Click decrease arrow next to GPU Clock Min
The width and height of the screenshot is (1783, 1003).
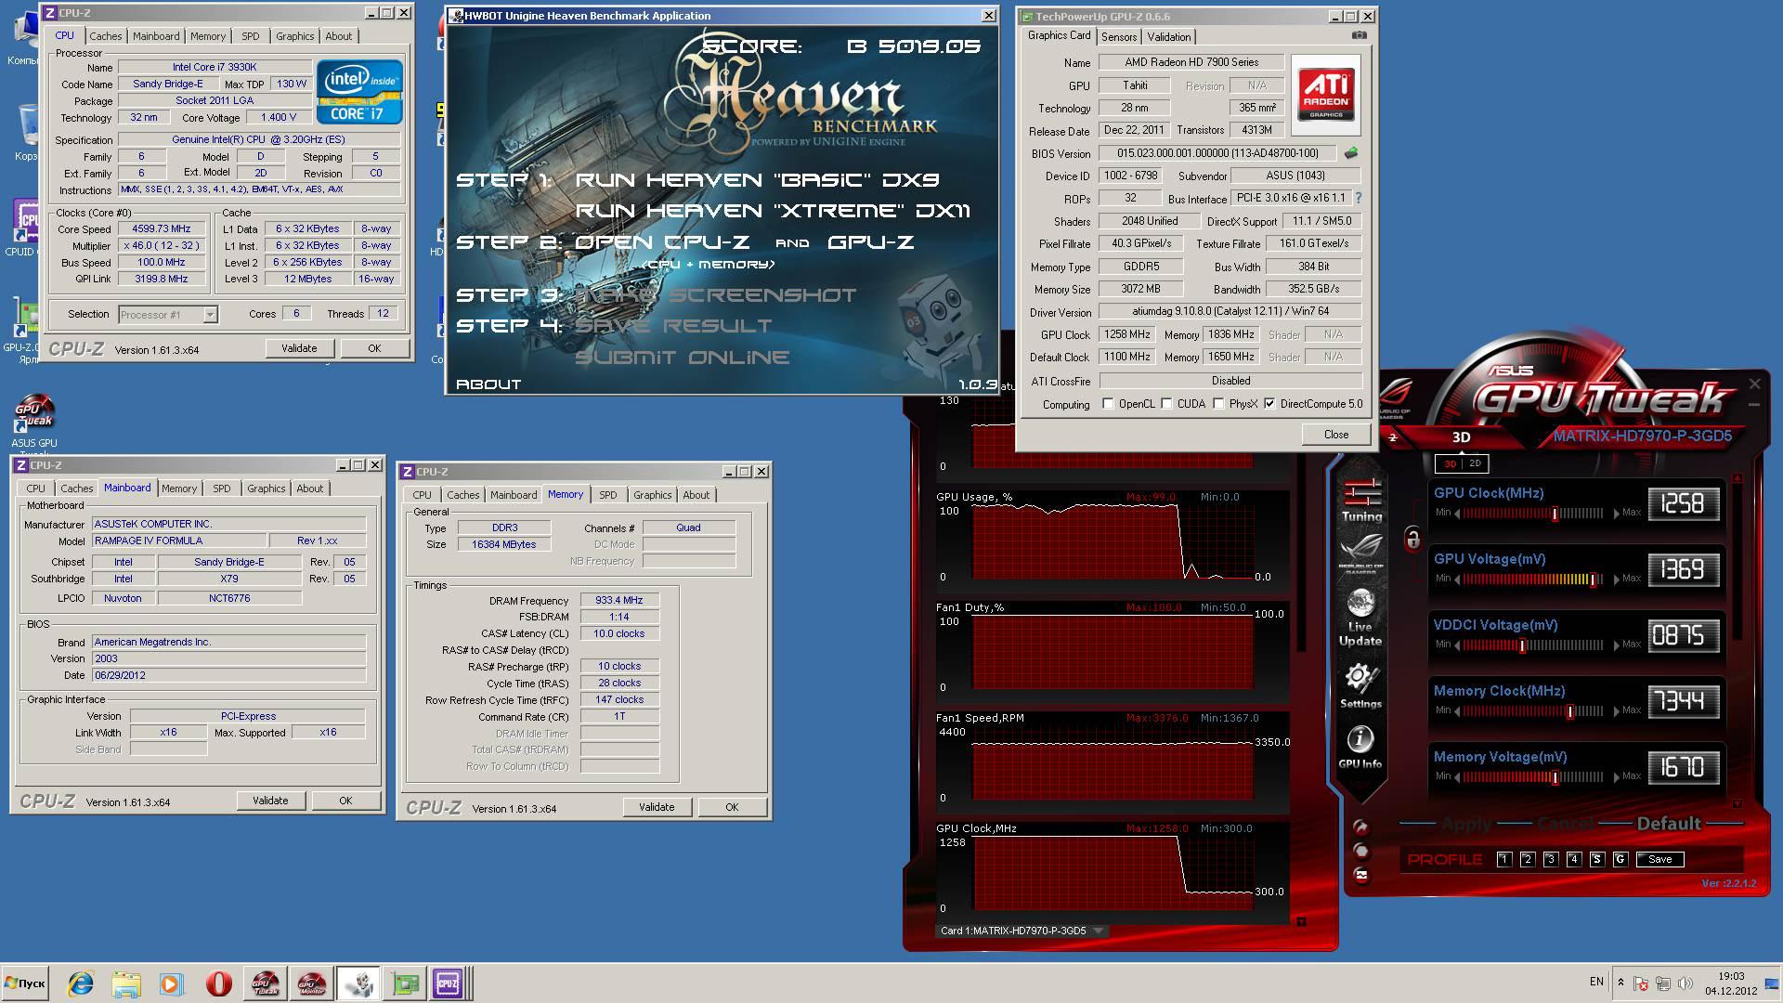coord(1457,514)
